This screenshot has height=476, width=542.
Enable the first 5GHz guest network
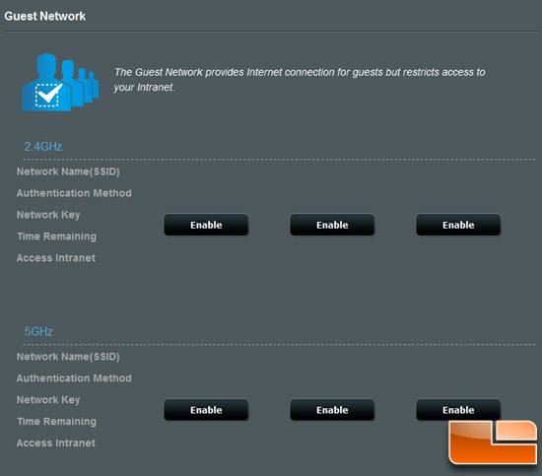click(206, 410)
